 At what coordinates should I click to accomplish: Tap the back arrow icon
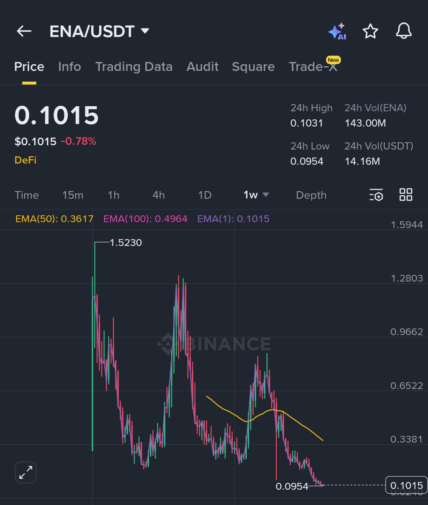point(24,31)
